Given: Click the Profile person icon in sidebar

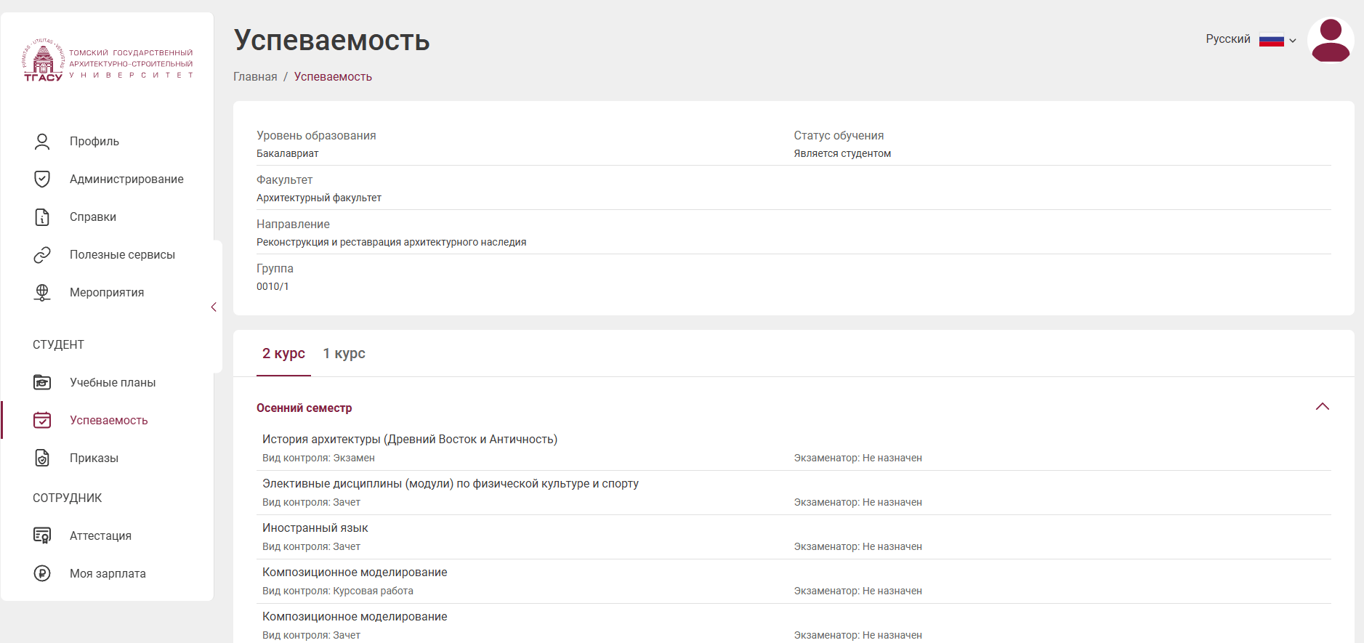Looking at the screenshot, I should click(x=42, y=142).
